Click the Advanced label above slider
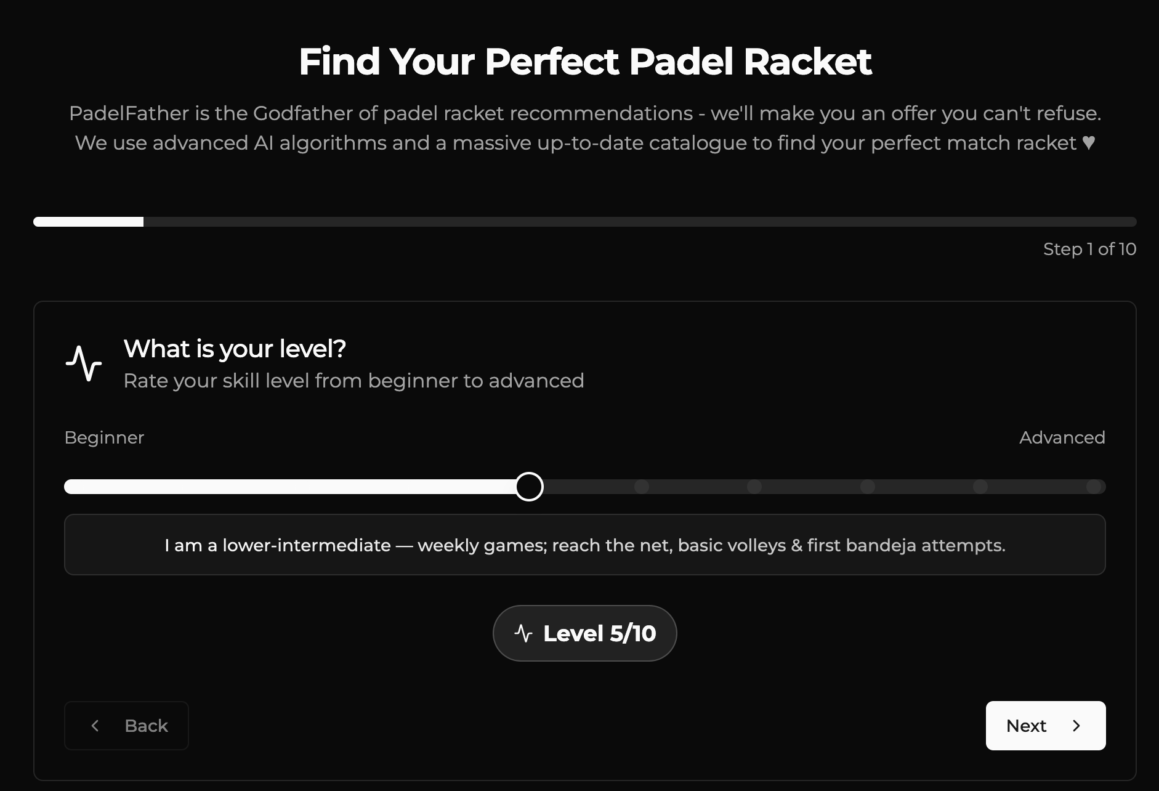The image size is (1159, 791). coord(1062,437)
